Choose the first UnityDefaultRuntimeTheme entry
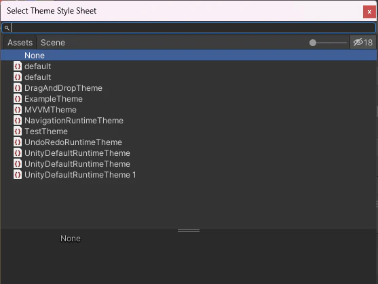 point(189,153)
